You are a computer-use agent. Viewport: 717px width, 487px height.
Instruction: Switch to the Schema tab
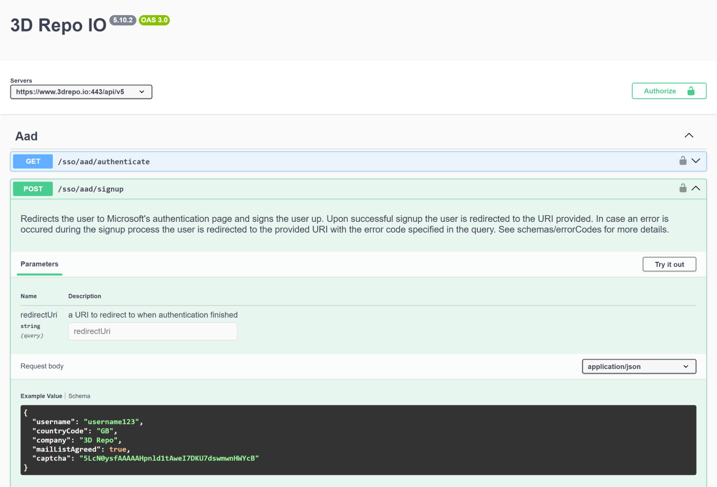(x=79, y=396)
